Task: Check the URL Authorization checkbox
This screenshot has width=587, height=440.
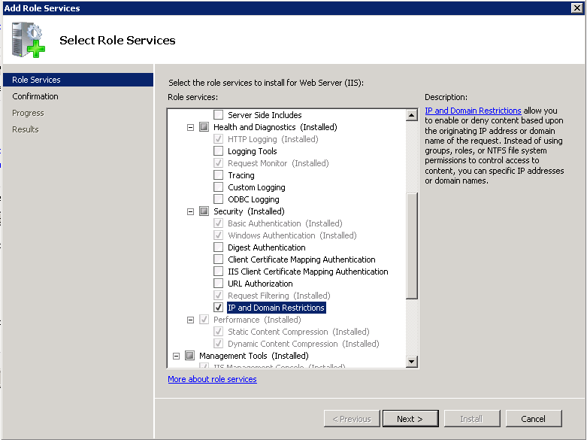Action: 218,284
